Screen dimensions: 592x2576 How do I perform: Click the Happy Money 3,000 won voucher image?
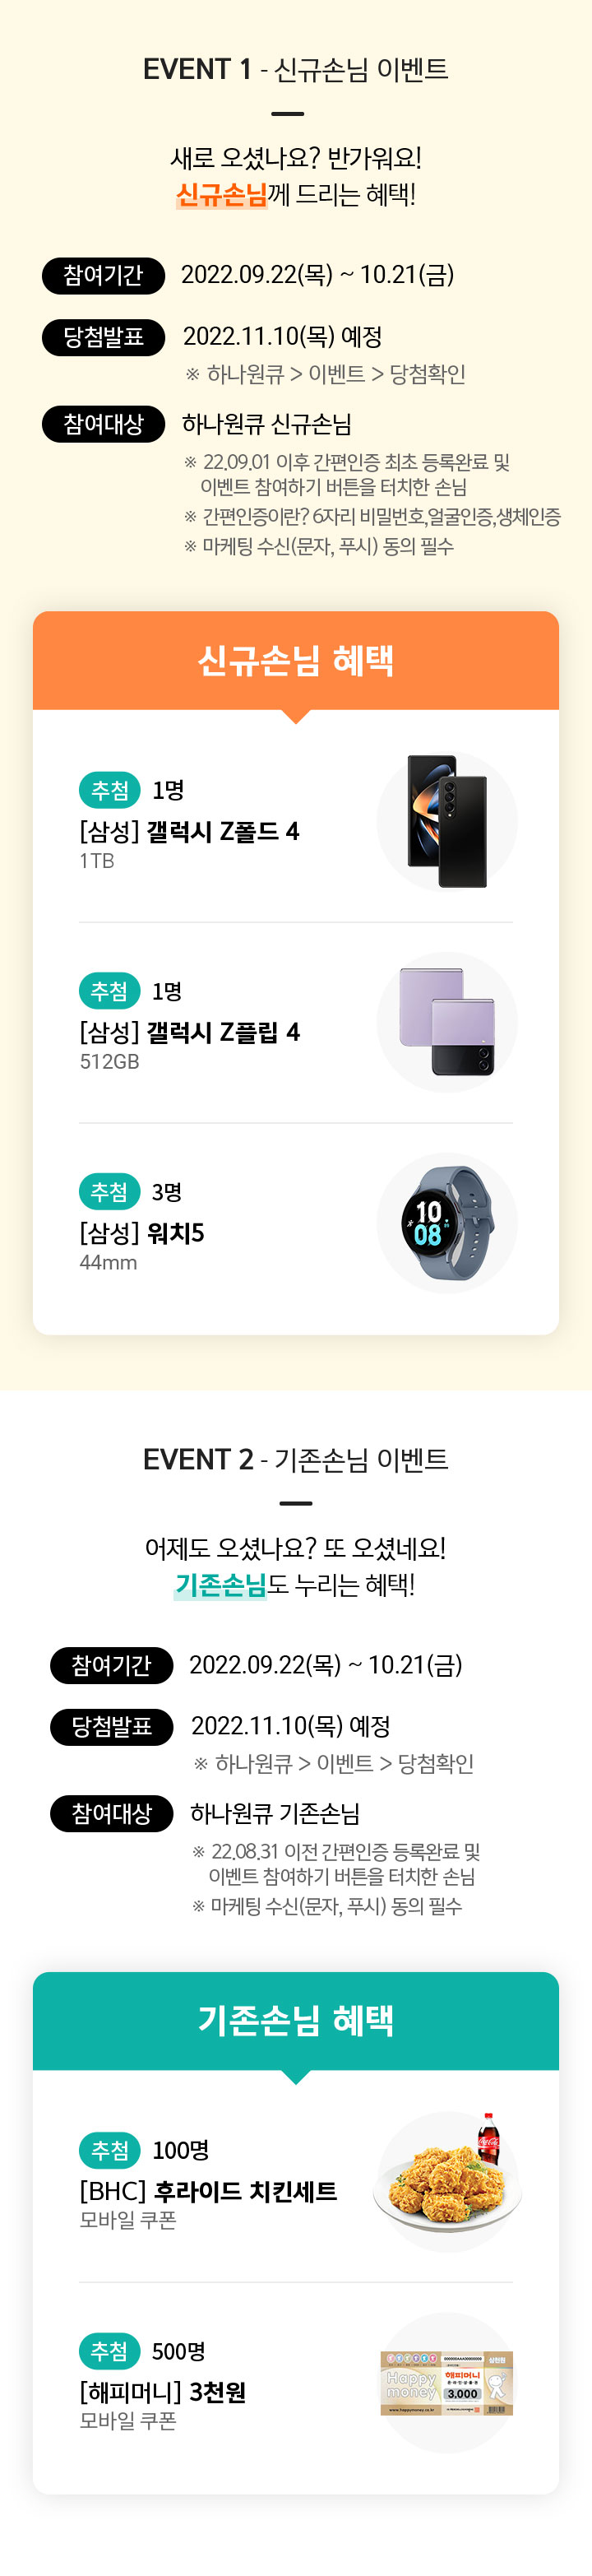coord(447,2382)
